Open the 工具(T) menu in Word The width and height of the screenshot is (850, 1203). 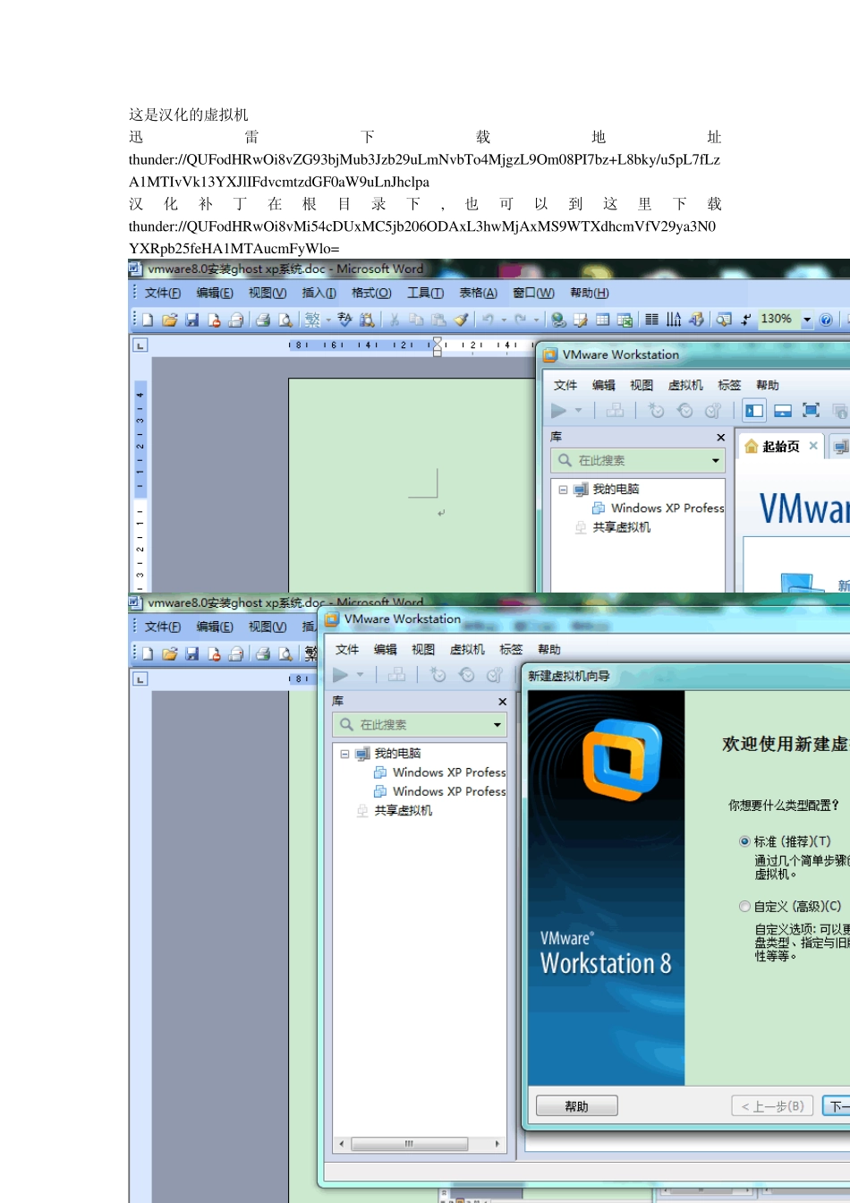pos(425,294)
